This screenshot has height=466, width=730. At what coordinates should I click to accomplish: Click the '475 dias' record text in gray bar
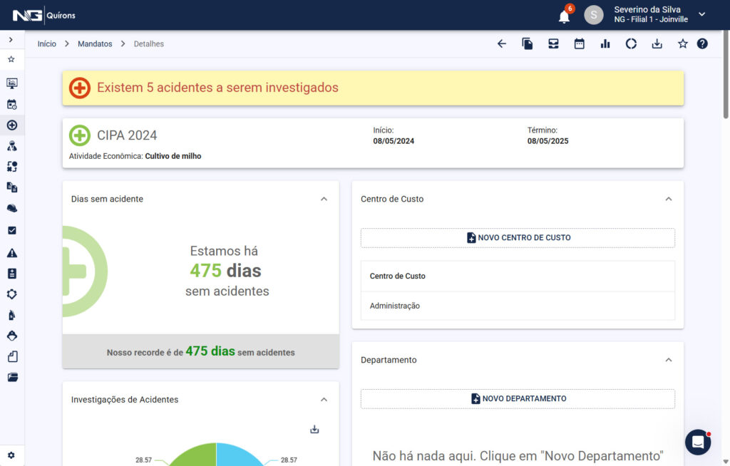[210, 351]
